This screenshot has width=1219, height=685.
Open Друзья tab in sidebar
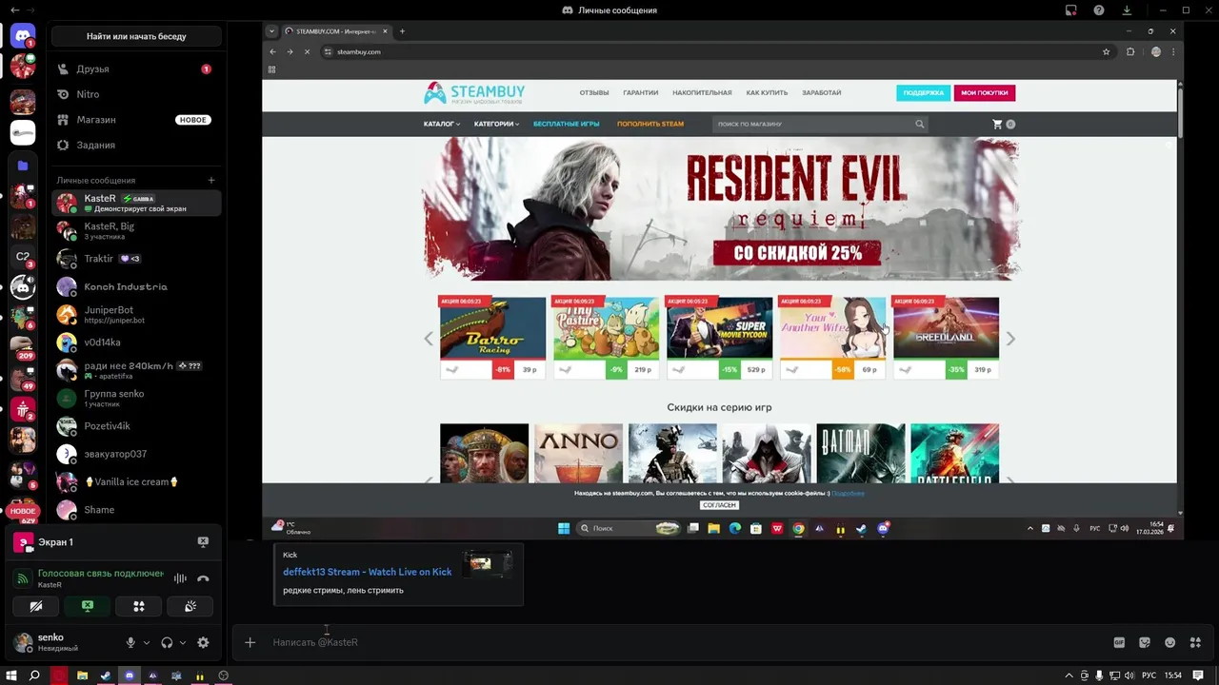click(136, 69)
